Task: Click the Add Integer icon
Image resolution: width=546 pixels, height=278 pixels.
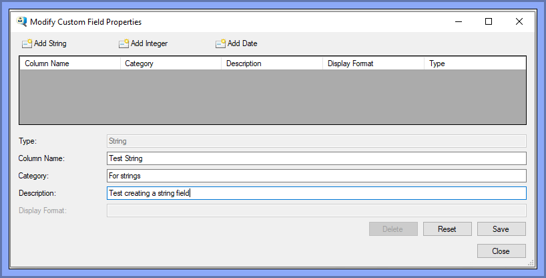Action: pos(123,43)
